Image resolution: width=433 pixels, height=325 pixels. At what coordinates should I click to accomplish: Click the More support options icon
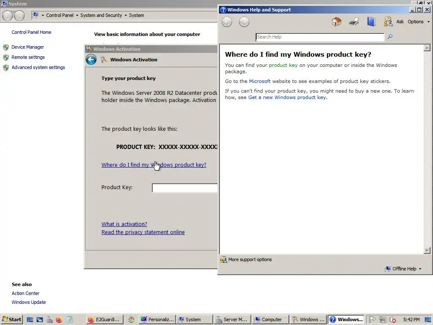pos(223,259)
